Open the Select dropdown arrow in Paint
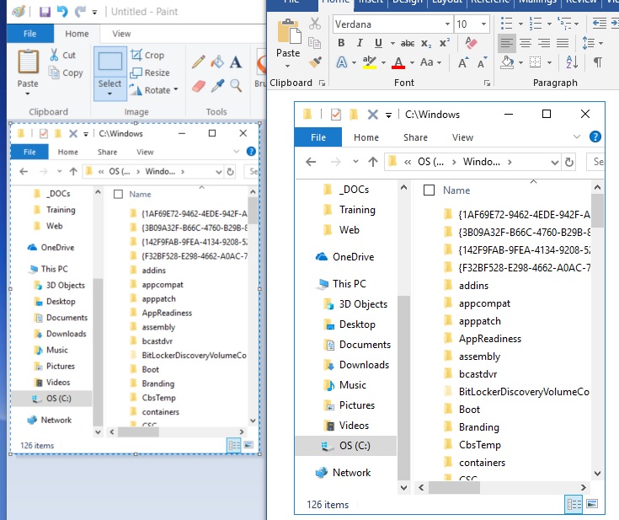This screenshot has width=619, height=520. point(109,94)
